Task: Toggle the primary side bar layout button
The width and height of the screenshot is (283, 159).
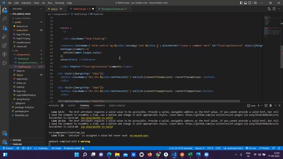Action: tap(241, 3)
